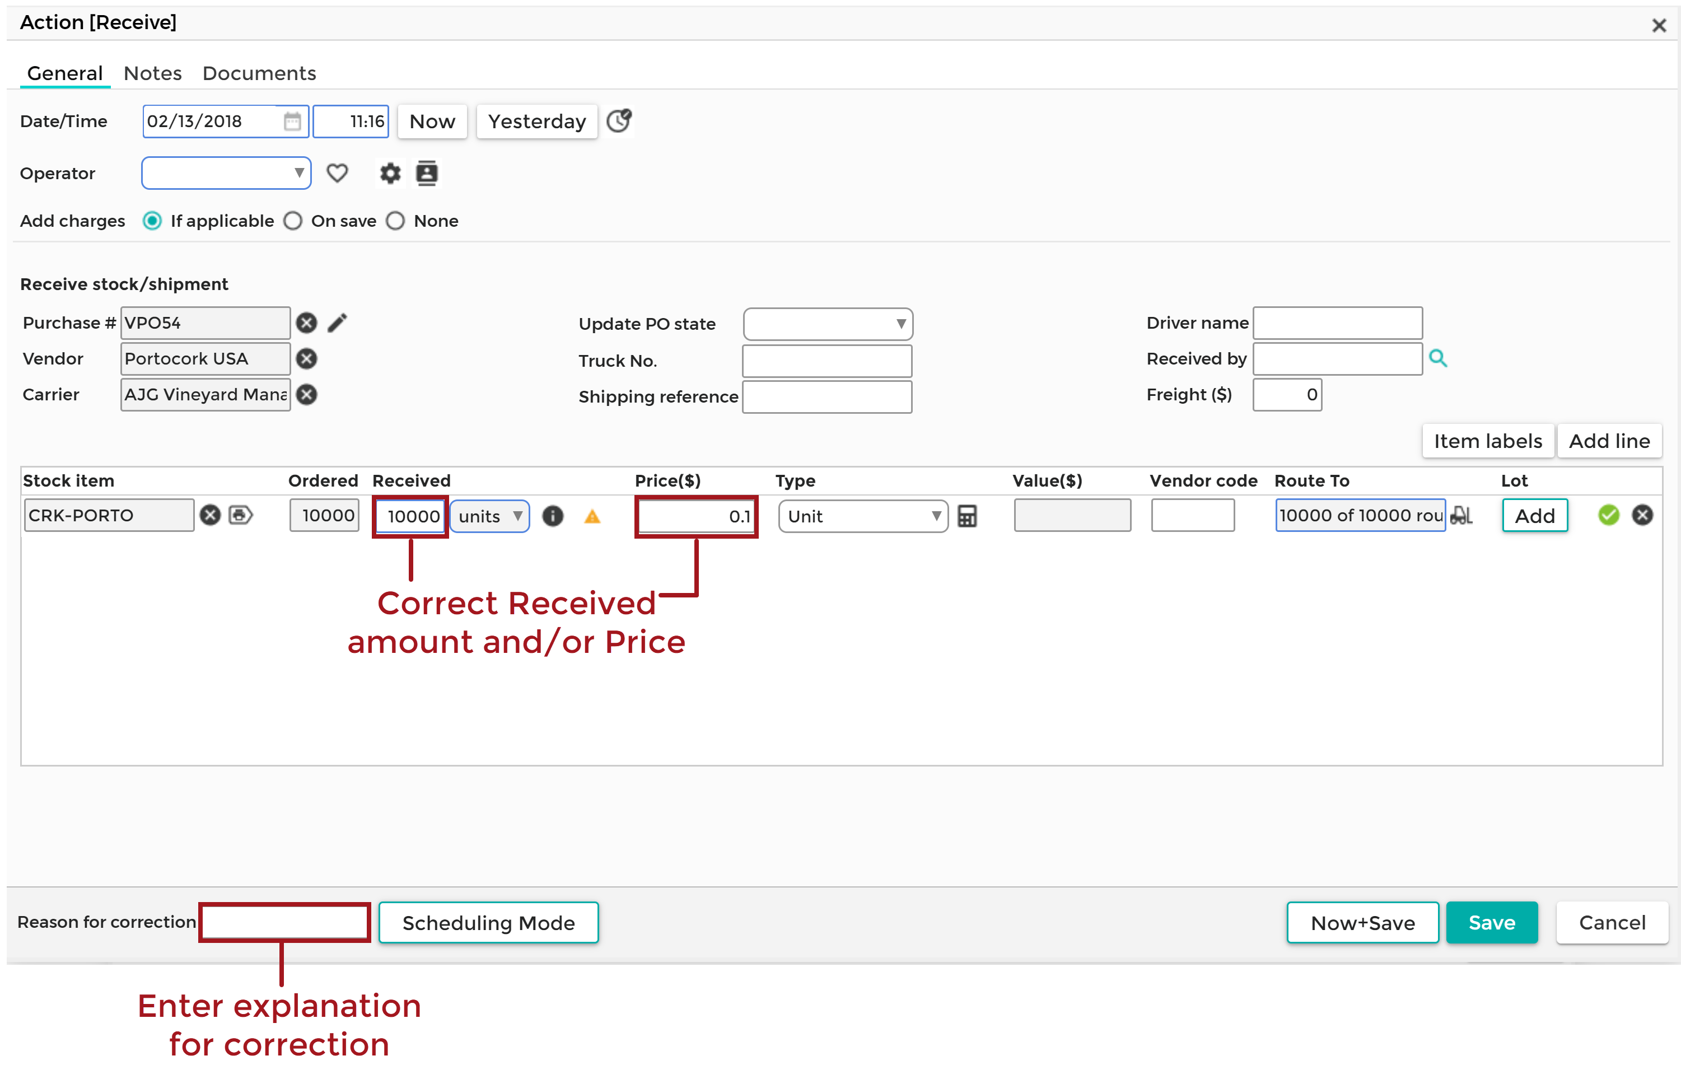Click the orange warning triangle icon
Screen dimensions: 1681x1065
pos(592,516)
